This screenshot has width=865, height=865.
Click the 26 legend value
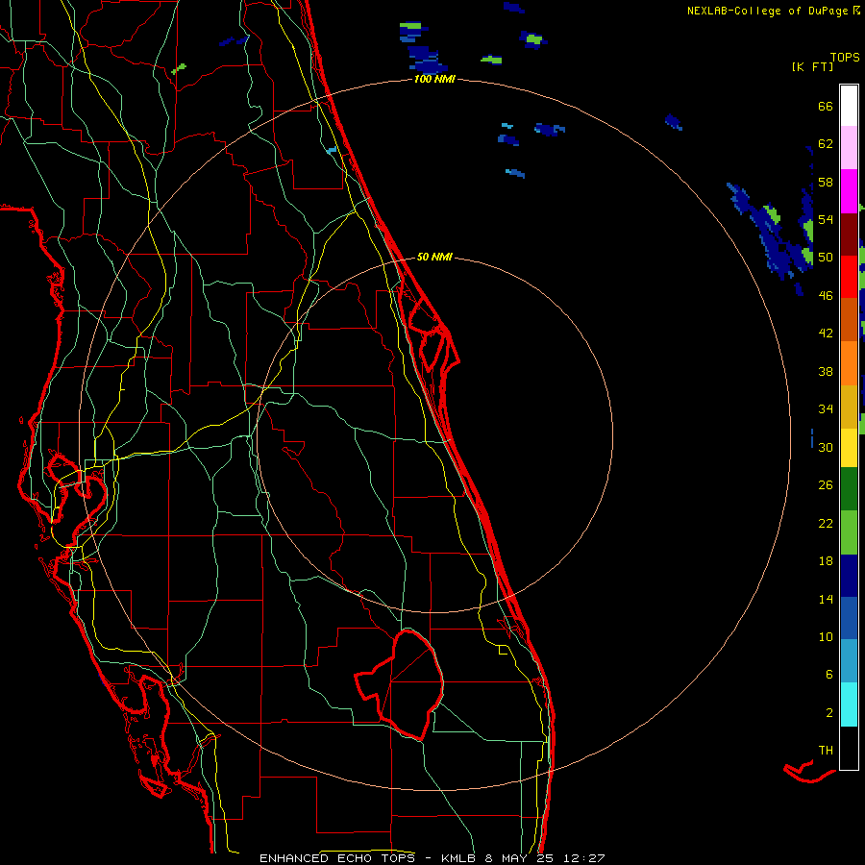pyautogui.click(x=826, y=485)
